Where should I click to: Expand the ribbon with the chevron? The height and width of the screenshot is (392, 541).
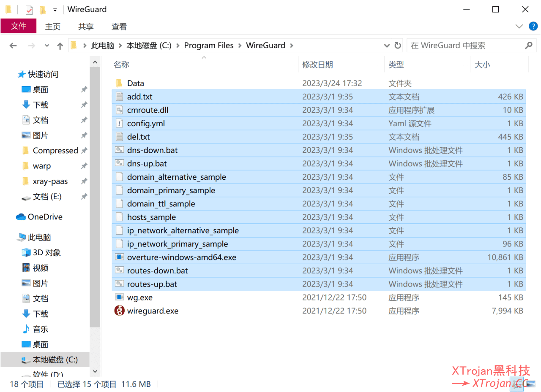[519, 26]
